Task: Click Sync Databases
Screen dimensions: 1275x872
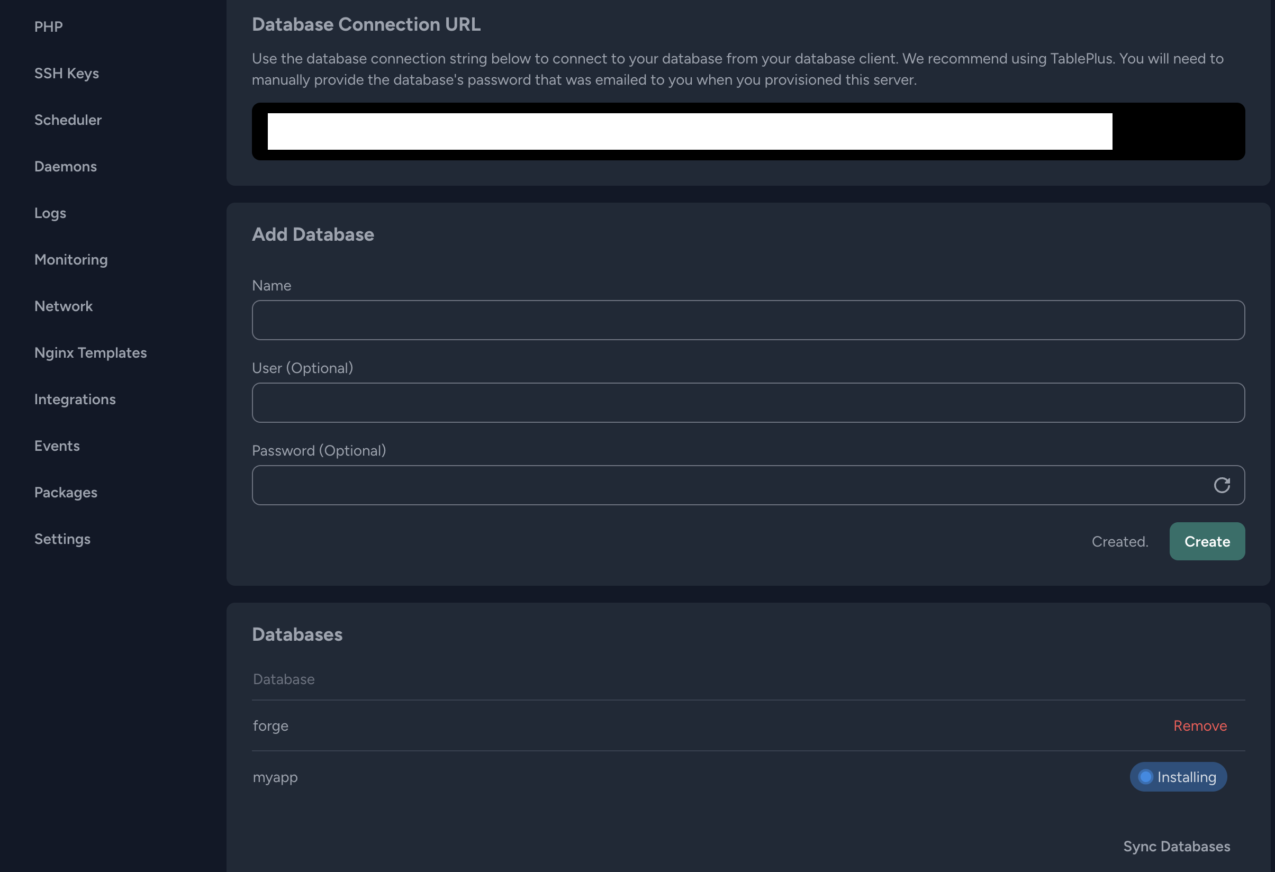Action: point(1175,846)
